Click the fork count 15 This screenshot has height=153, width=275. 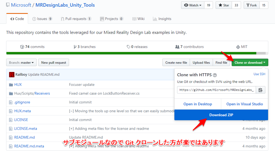coord(264,5)
